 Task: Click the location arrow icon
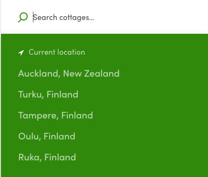tap(21, 53)
